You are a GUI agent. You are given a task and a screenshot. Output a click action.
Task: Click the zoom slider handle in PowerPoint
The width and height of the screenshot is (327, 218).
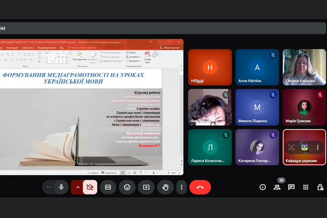tap(154, 173)
